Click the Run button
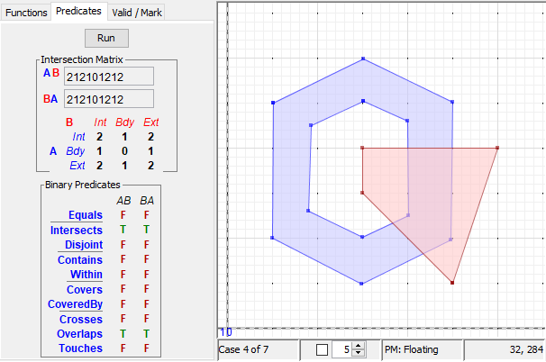 tap(106, 38)
